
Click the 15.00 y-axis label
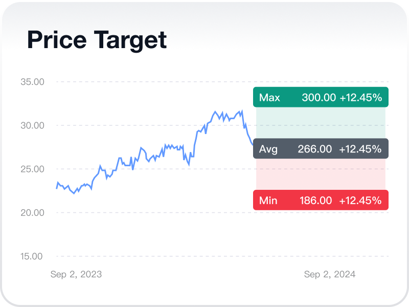click(x=32, y=256)
